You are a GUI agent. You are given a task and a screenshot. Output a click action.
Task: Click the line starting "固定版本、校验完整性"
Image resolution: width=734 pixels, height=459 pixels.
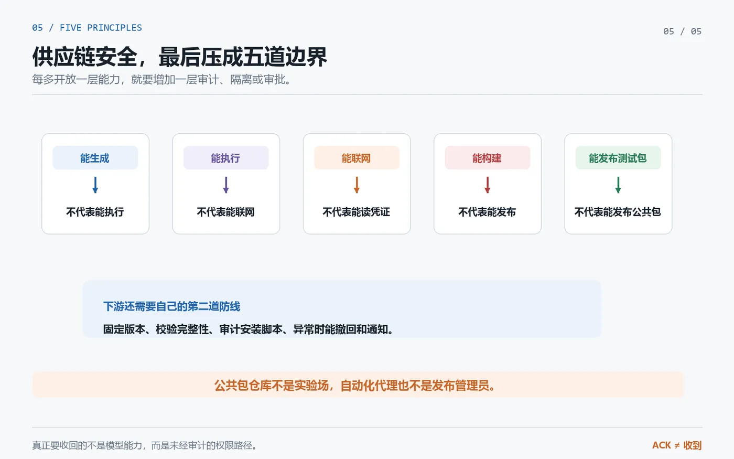(249, 329)
